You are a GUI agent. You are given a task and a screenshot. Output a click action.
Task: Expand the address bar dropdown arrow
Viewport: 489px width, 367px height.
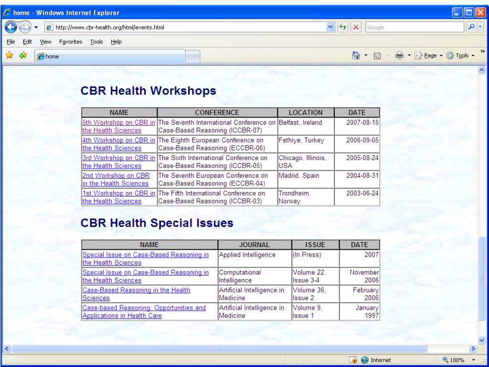330,27
